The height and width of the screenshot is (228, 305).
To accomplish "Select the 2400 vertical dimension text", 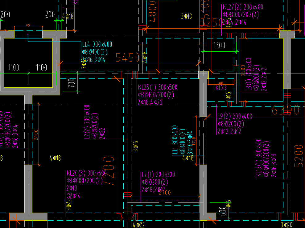I will (x=36, y=135).
